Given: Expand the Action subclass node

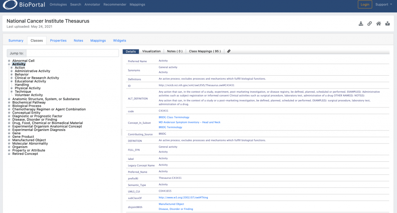Looking at the screenshot, I should pyautogui.click(x=12, y=68).
